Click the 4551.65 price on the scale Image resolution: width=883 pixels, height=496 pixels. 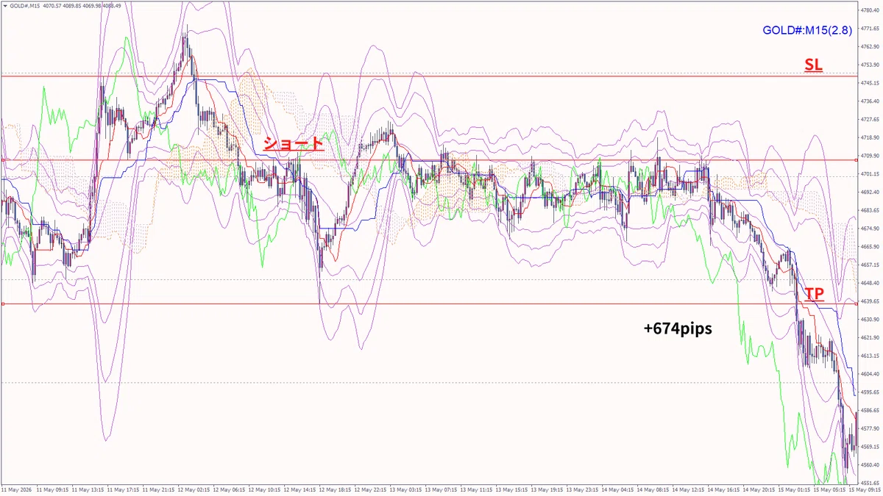[x=870, y=483]
